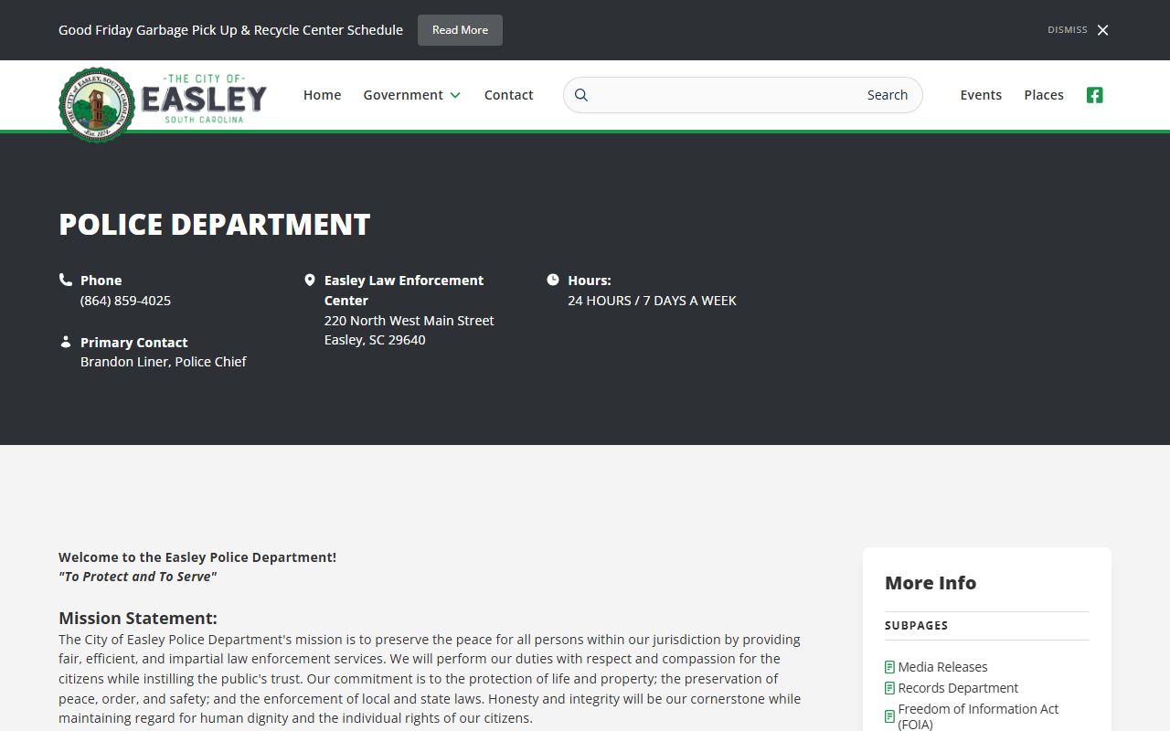
Task: Open the Media Releases subpage
Action: point(942,667)
